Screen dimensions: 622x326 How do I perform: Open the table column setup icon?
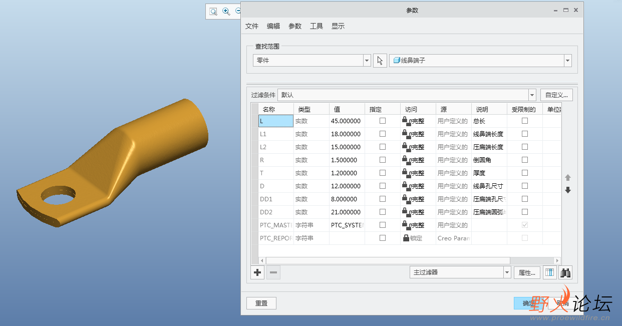tap(550, 272)
